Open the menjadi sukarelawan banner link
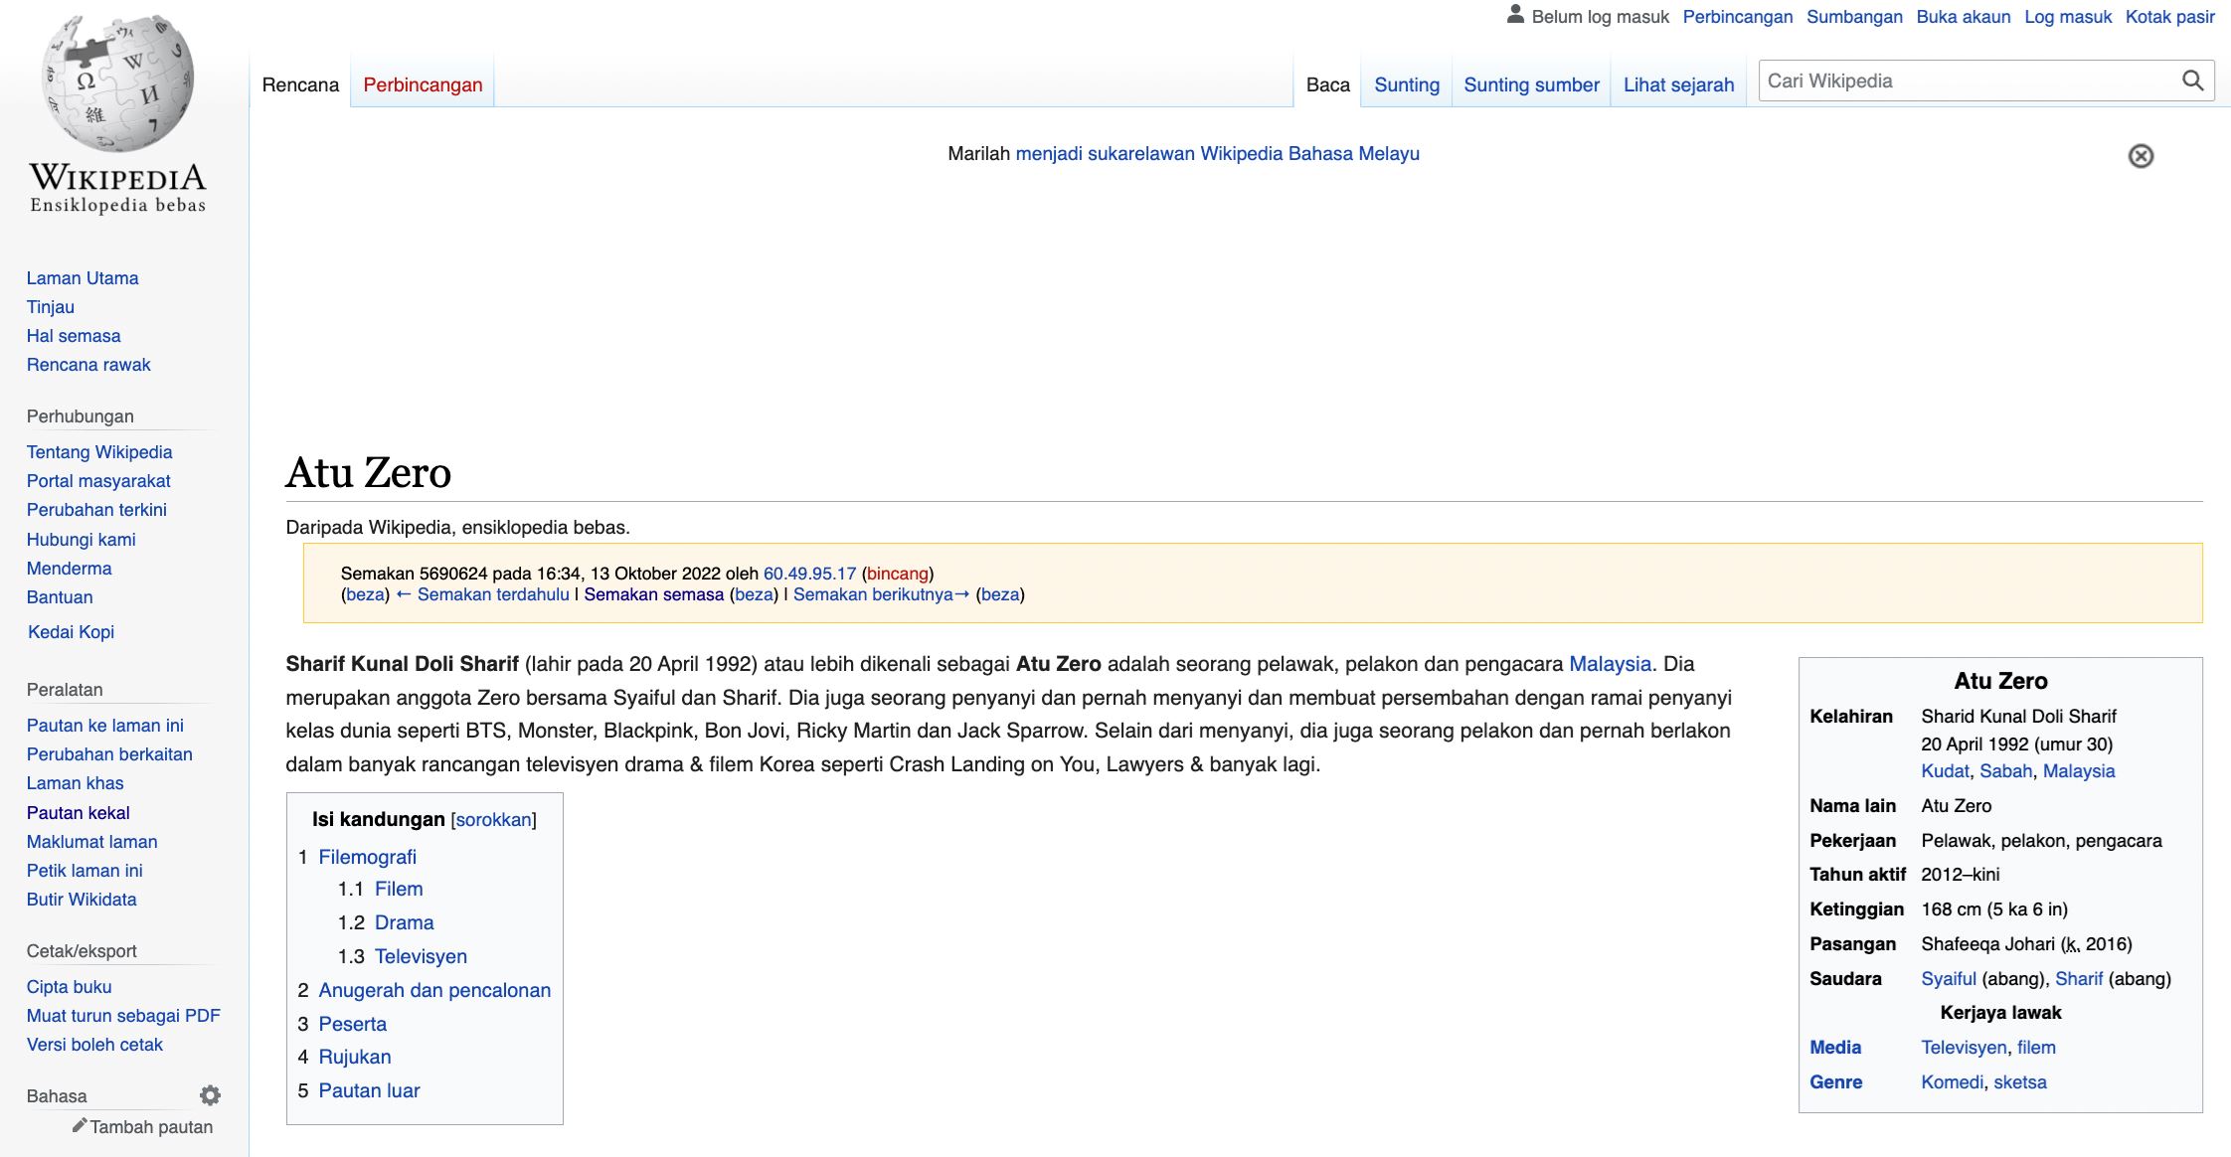The width and height of the screenshot is (2231, 1157). pos(1217,154)
